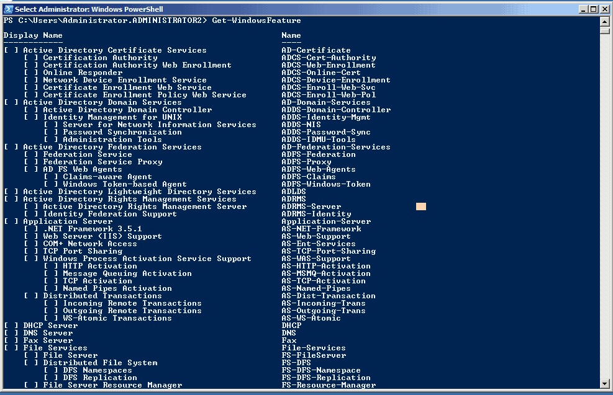Click the 'AS-NET-Framework' name value
The height and width of the screenshot is (395, 613).
tap(321, 229)
